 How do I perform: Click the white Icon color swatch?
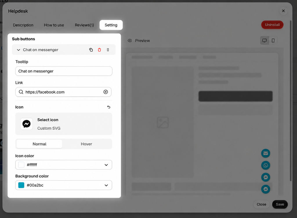[x=21, y=165]
